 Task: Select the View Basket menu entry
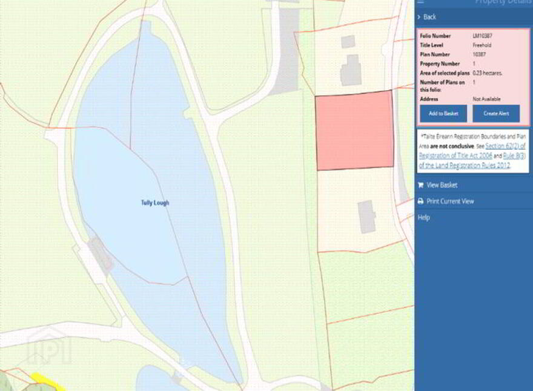tap(442, 185)
